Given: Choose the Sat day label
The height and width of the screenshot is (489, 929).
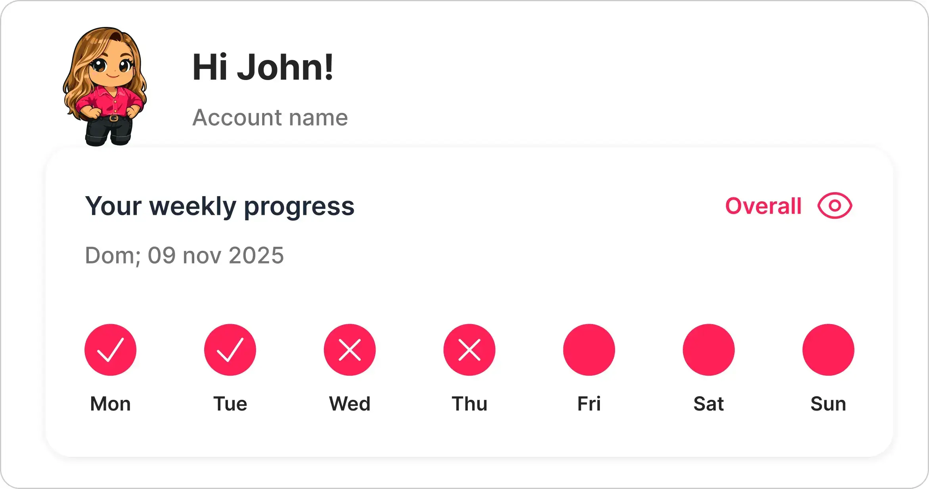Looking at the screenshot, I should (709, 404).
